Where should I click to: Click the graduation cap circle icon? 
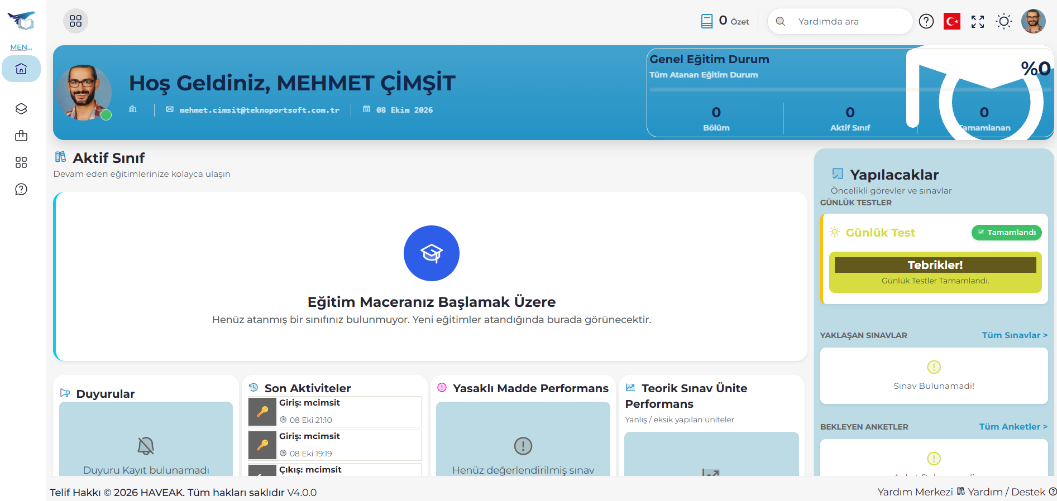[432, 253]
